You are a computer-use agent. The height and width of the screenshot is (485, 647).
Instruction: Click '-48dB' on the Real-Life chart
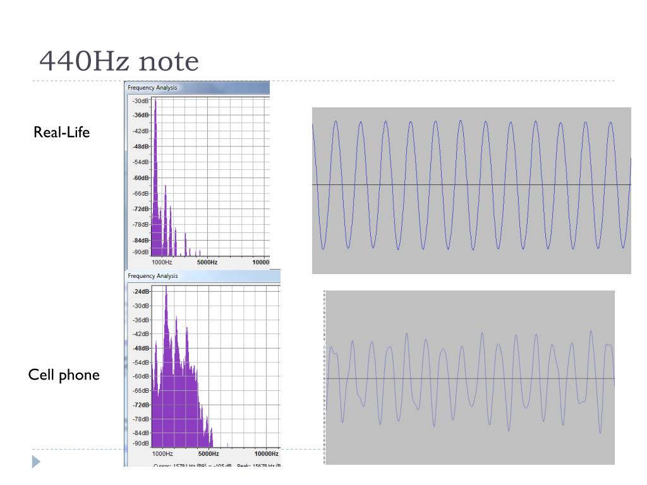point(141,147)
